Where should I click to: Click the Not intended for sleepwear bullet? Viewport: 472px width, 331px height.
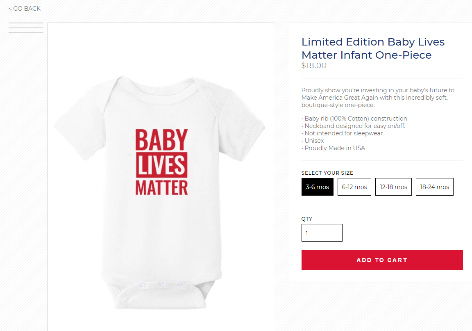click(342, 133)
